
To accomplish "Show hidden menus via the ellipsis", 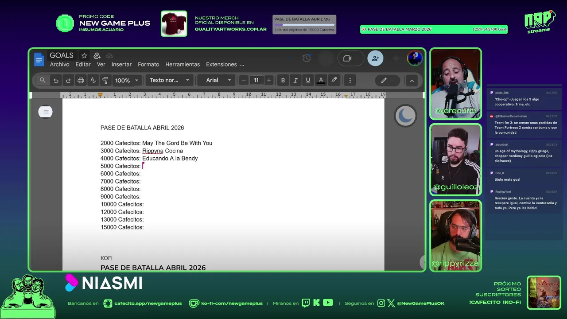I will point(242,64).
